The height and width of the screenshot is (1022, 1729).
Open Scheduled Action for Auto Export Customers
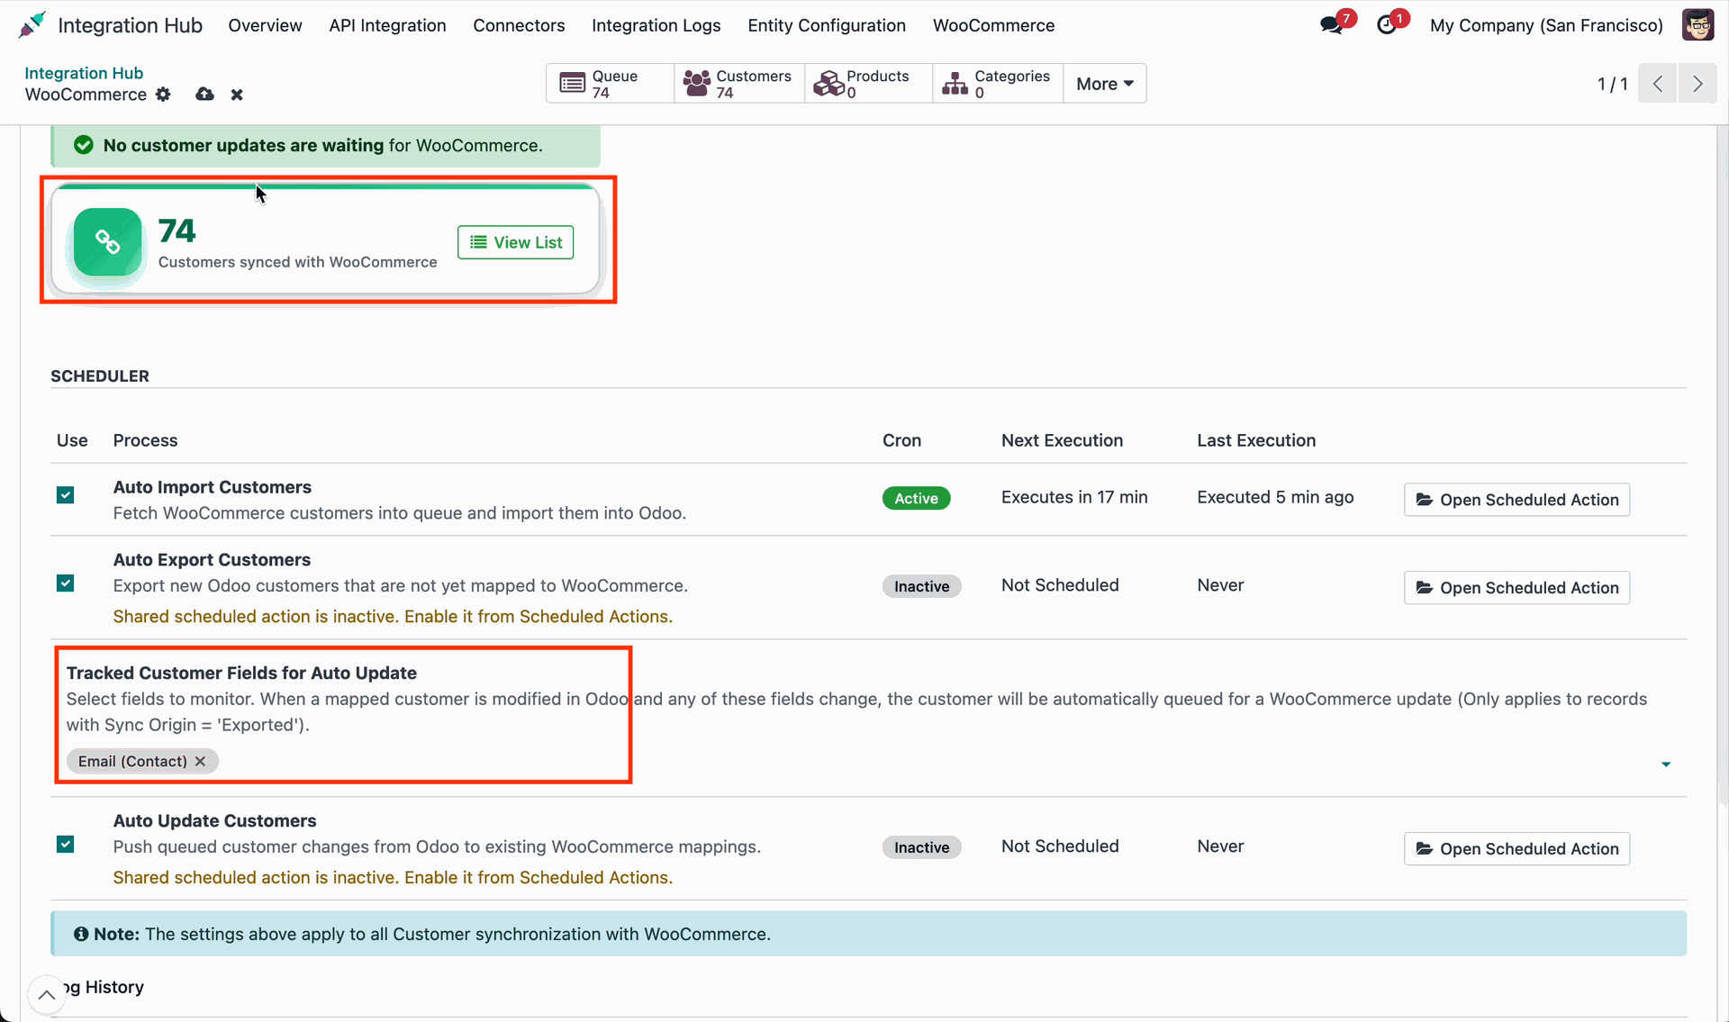coord(1516,588)
